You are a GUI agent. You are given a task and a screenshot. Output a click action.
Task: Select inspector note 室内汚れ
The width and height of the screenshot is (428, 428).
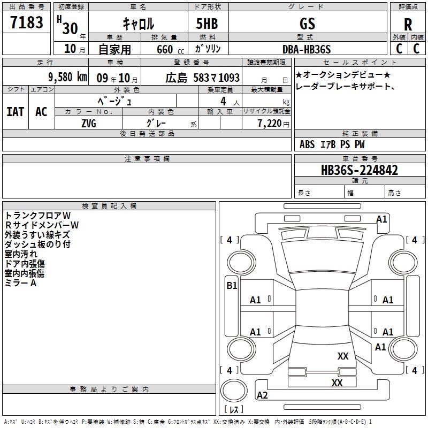tap(21, 254)
